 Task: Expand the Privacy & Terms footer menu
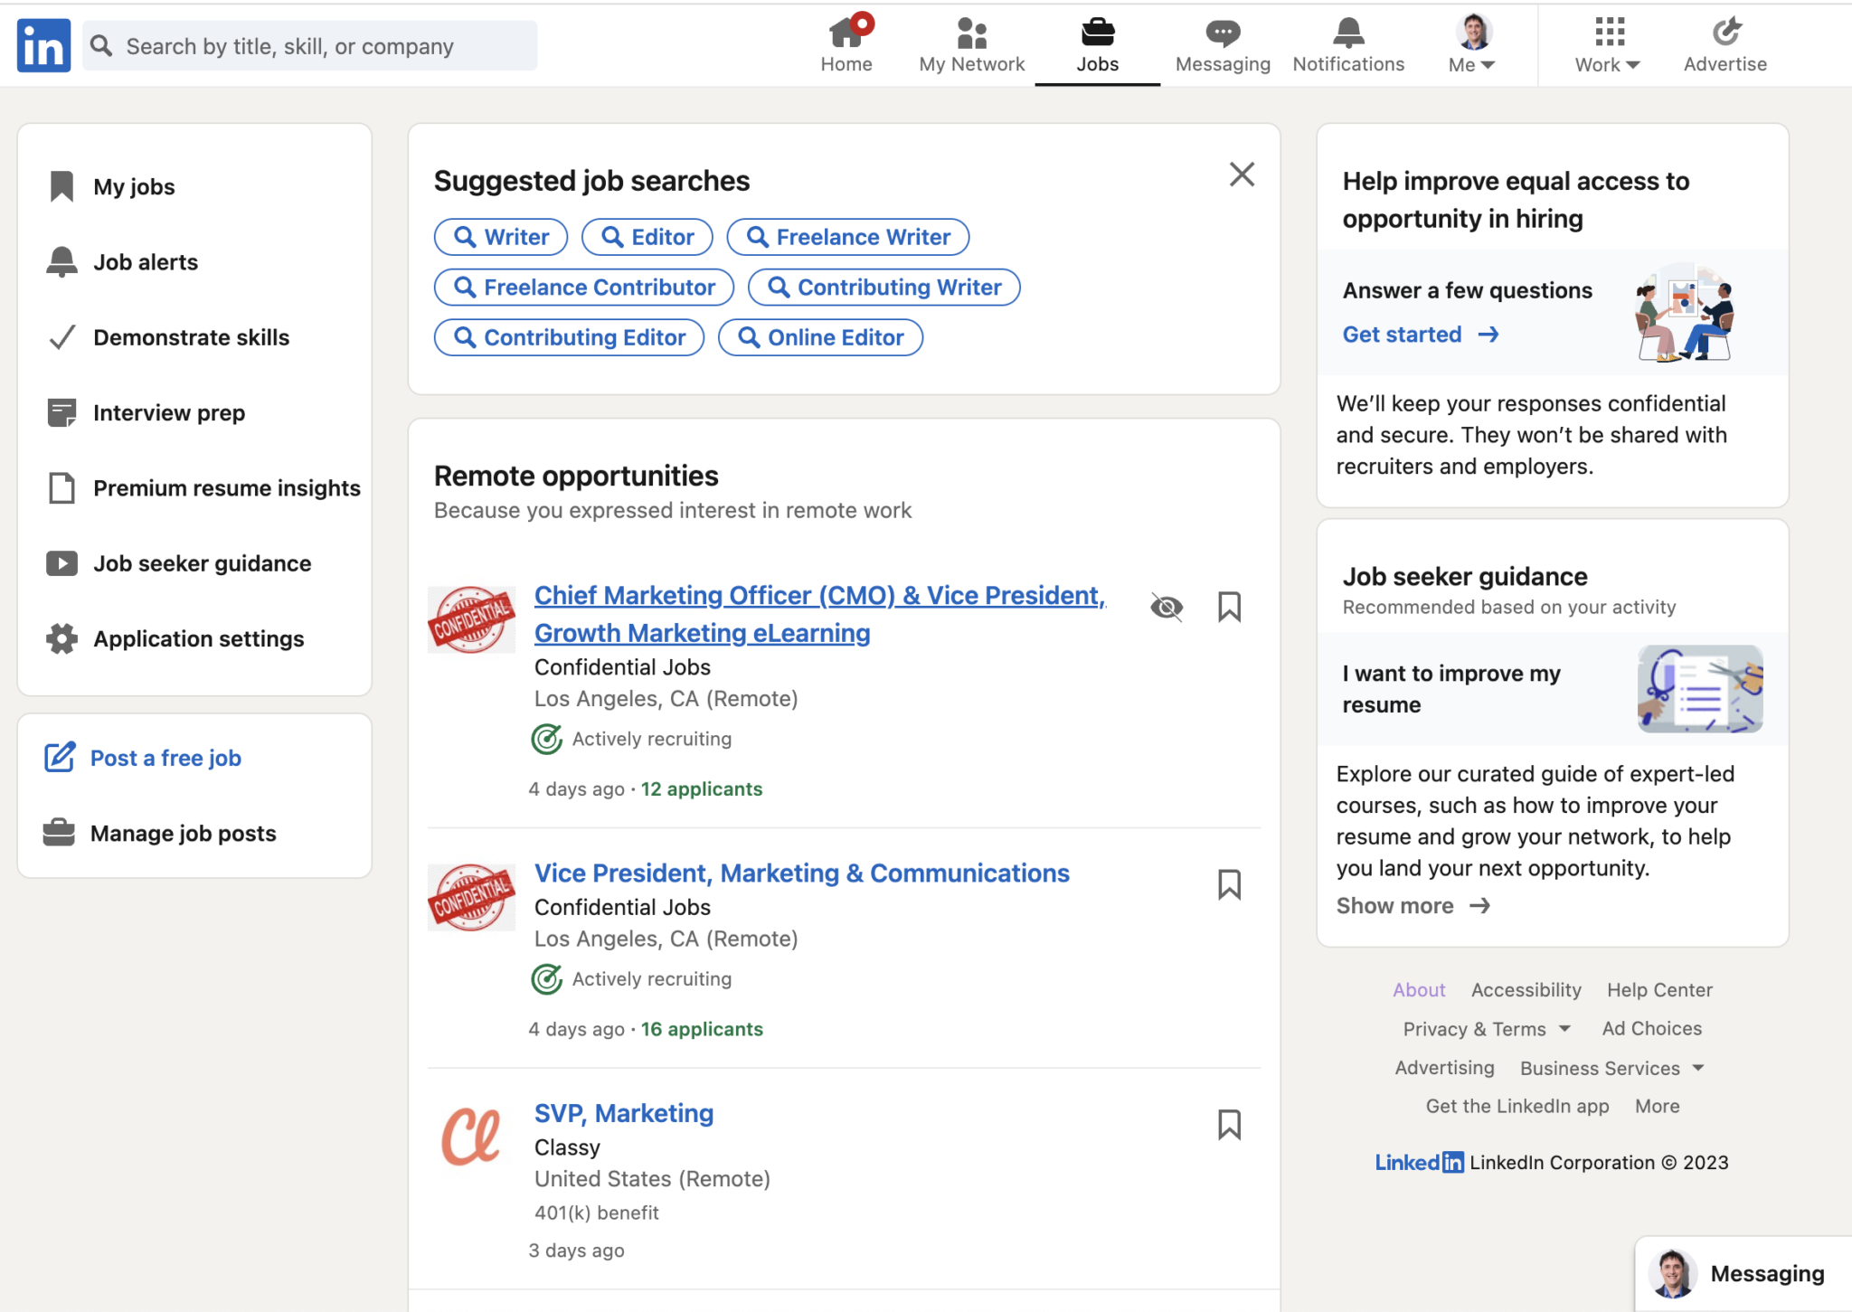coord(1487,1029)
